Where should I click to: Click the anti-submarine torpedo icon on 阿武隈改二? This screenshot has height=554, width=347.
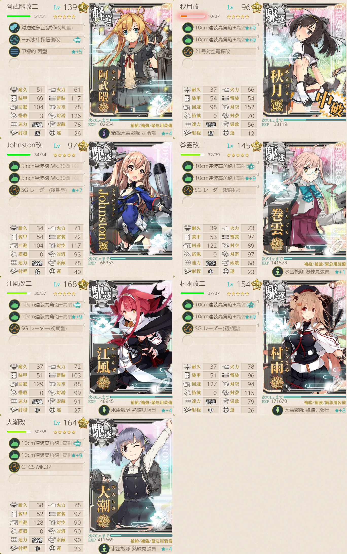[x=14, y=28]
